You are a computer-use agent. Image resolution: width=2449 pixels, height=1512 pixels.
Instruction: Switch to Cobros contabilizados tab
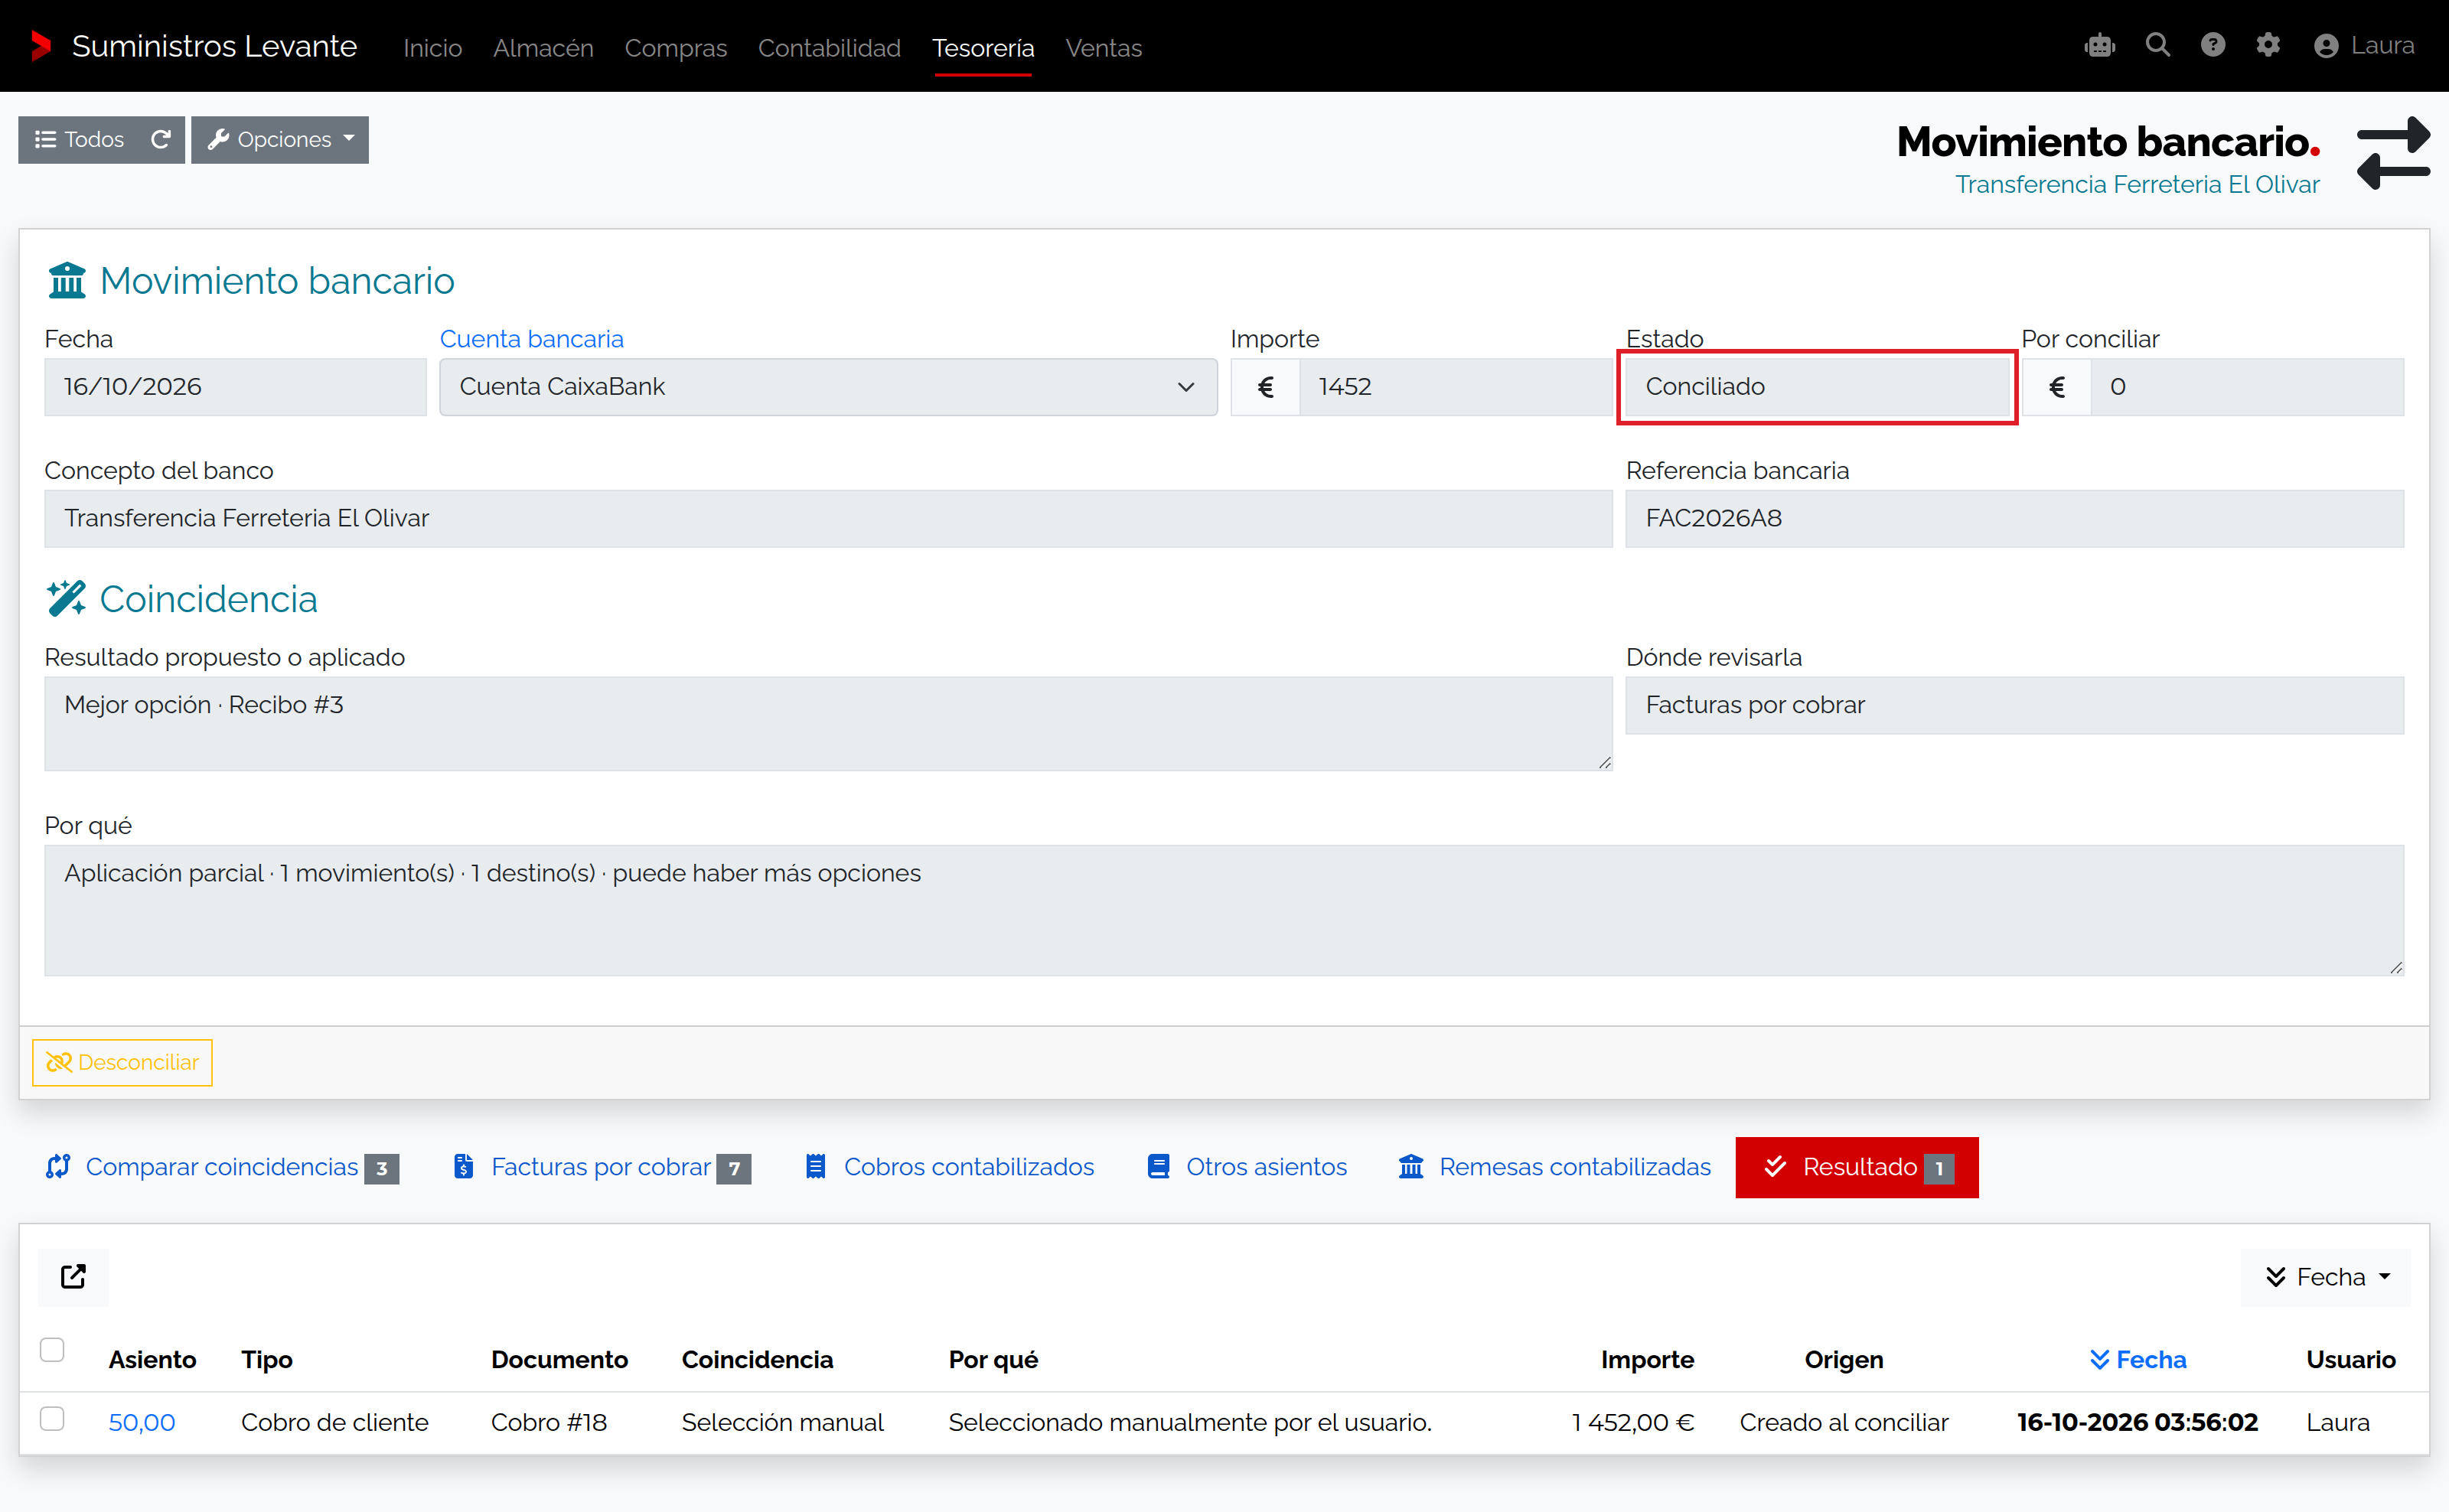[x=950, y=1167]
